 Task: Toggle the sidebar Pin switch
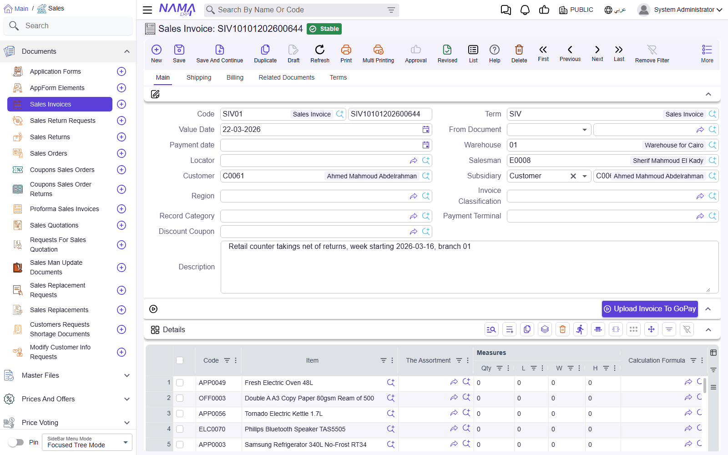click(x=16, y=442)
